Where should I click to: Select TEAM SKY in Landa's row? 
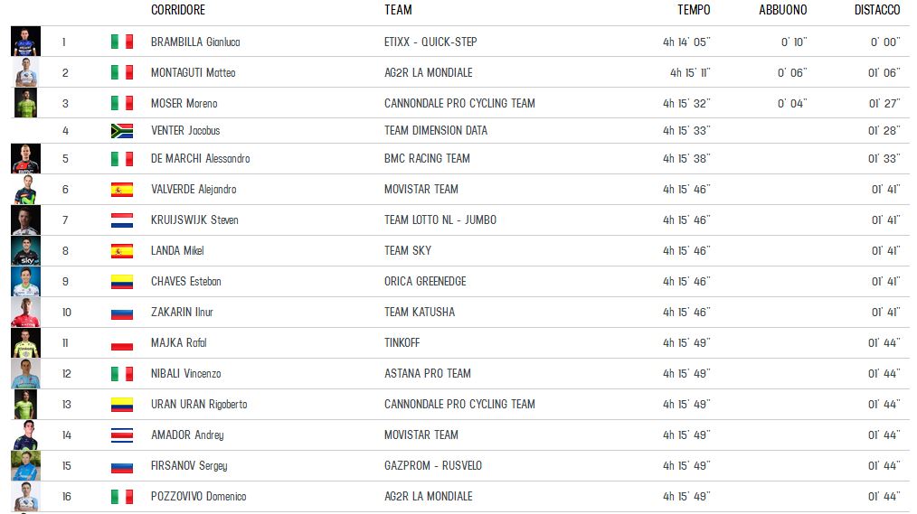pos(408,250)
